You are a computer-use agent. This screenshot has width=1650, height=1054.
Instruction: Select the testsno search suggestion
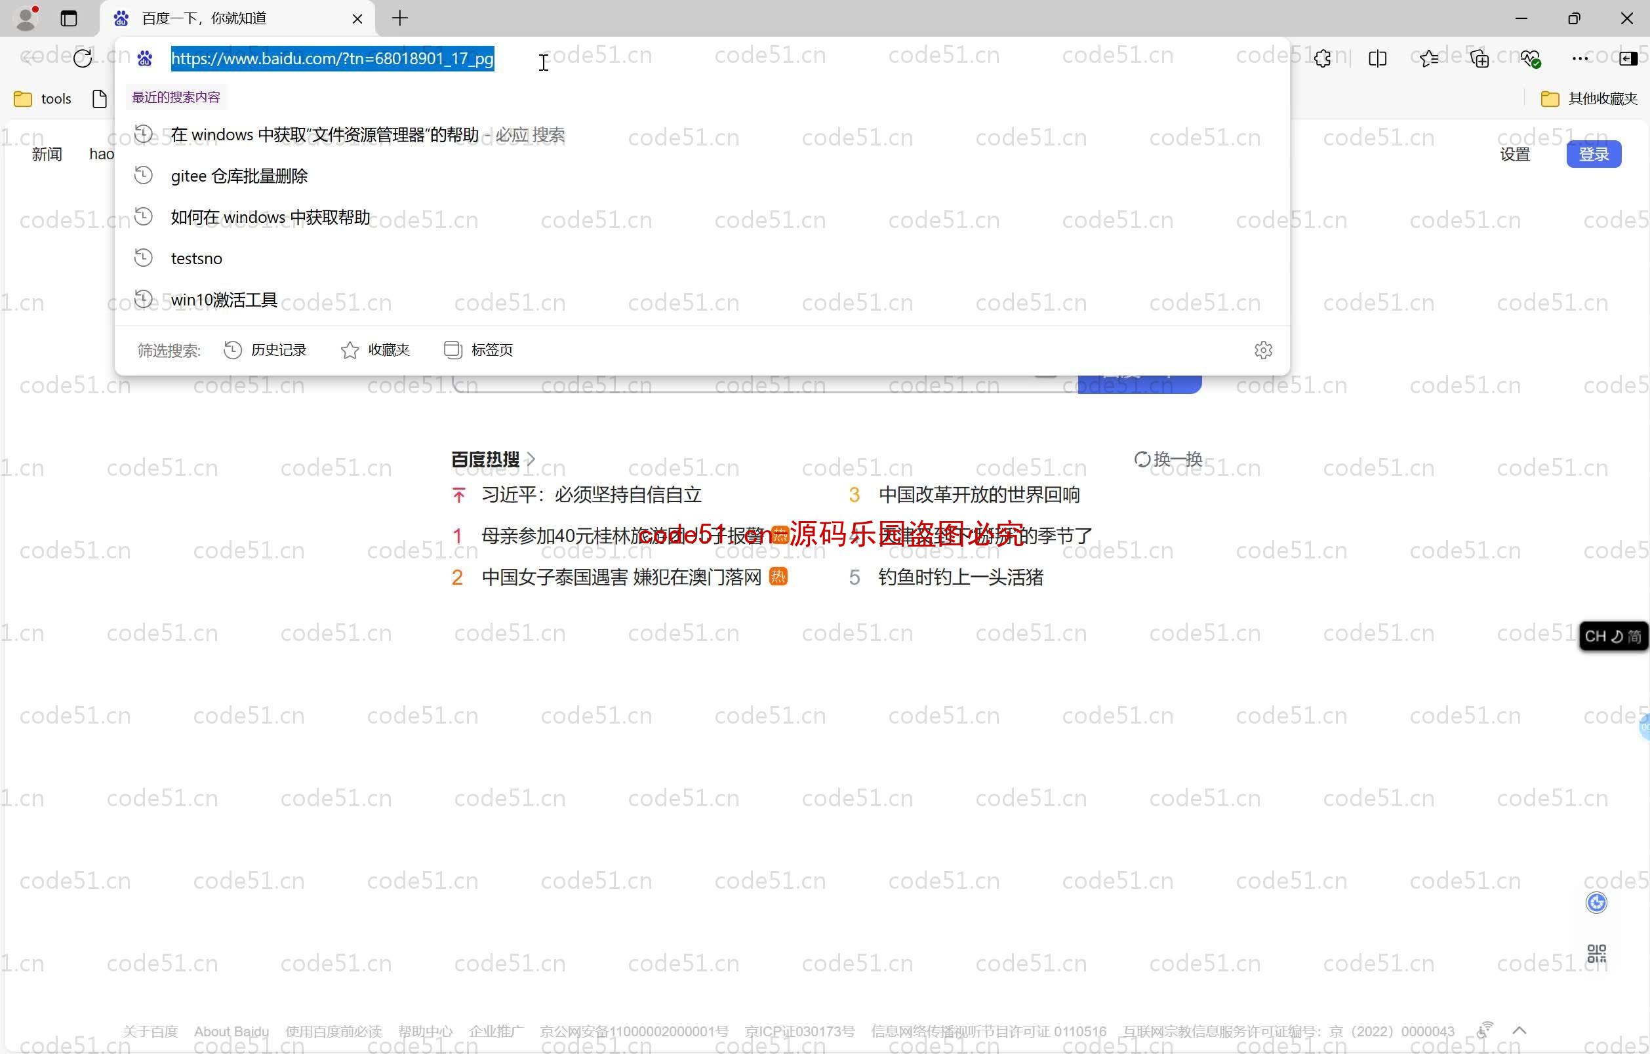tap(702, 258)
